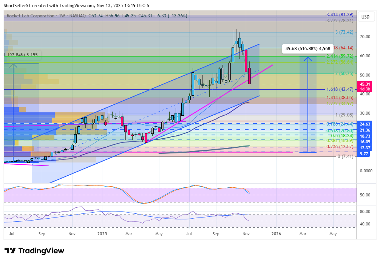Click the May label at far right of time axis

333,234
